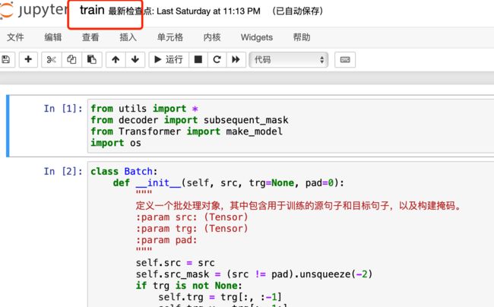
Task: Click the 'class Batch:' line
Action: (x=124, y=171)
